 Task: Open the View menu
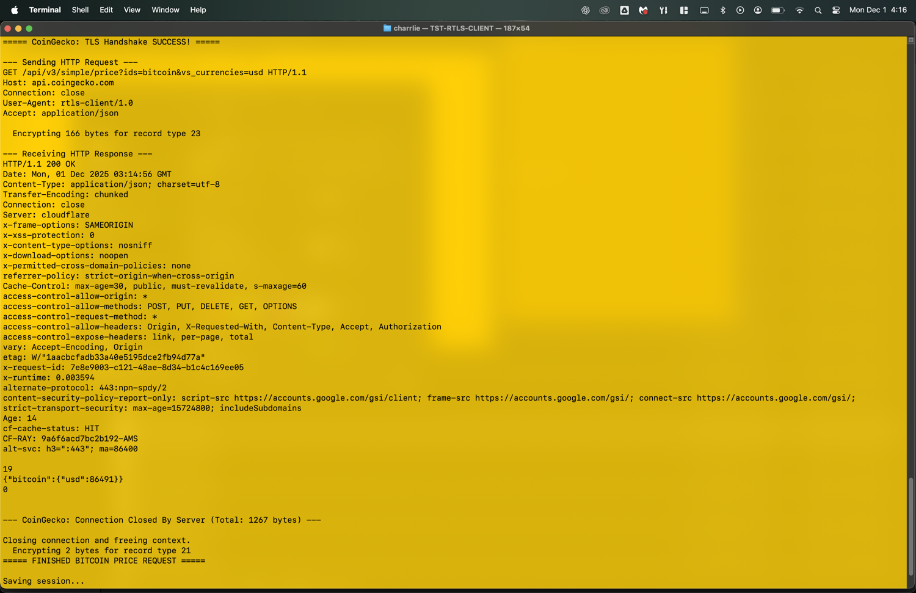132,10
